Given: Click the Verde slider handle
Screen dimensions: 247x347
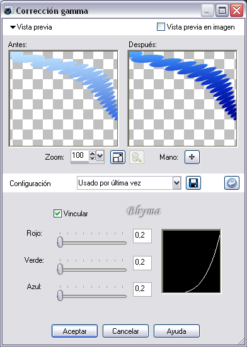Looking at the screenshot, I should pyautogui.click(x=60, y=269).
